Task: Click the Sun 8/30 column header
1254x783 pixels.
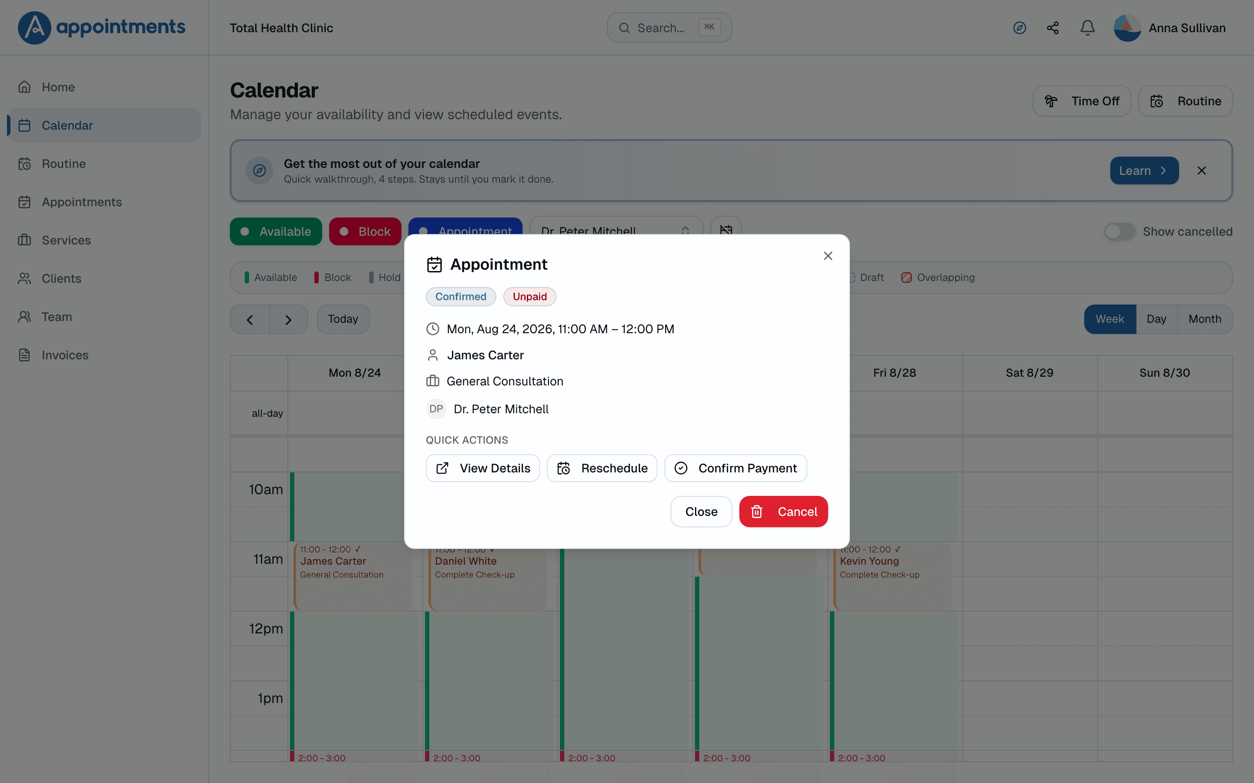Action: pos(1164,373)
